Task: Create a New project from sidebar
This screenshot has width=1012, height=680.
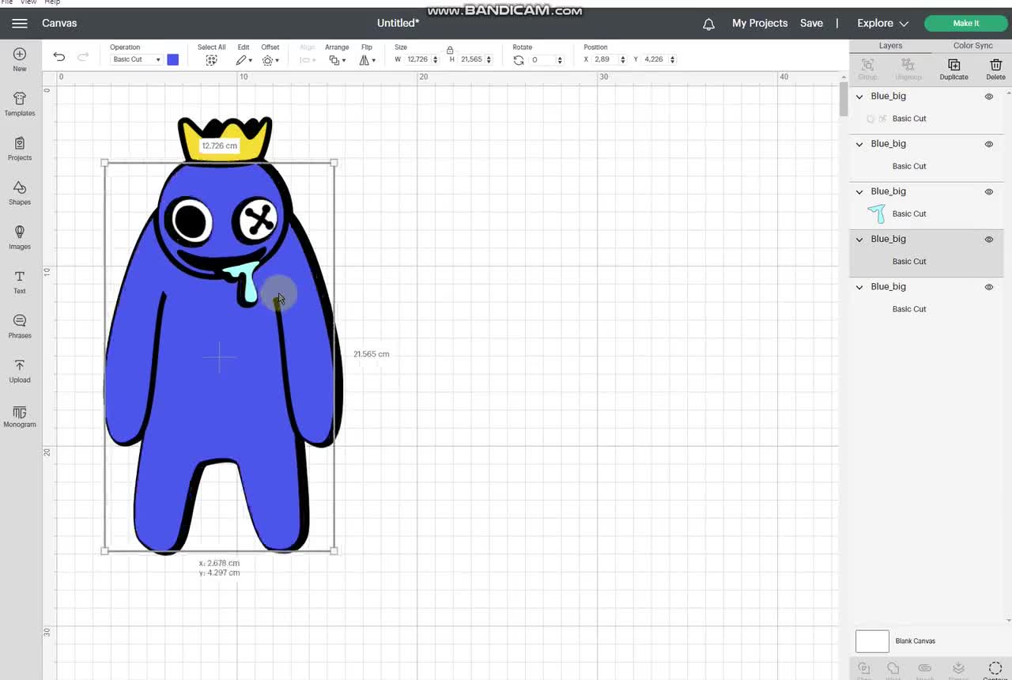Action: pos(20,59)
